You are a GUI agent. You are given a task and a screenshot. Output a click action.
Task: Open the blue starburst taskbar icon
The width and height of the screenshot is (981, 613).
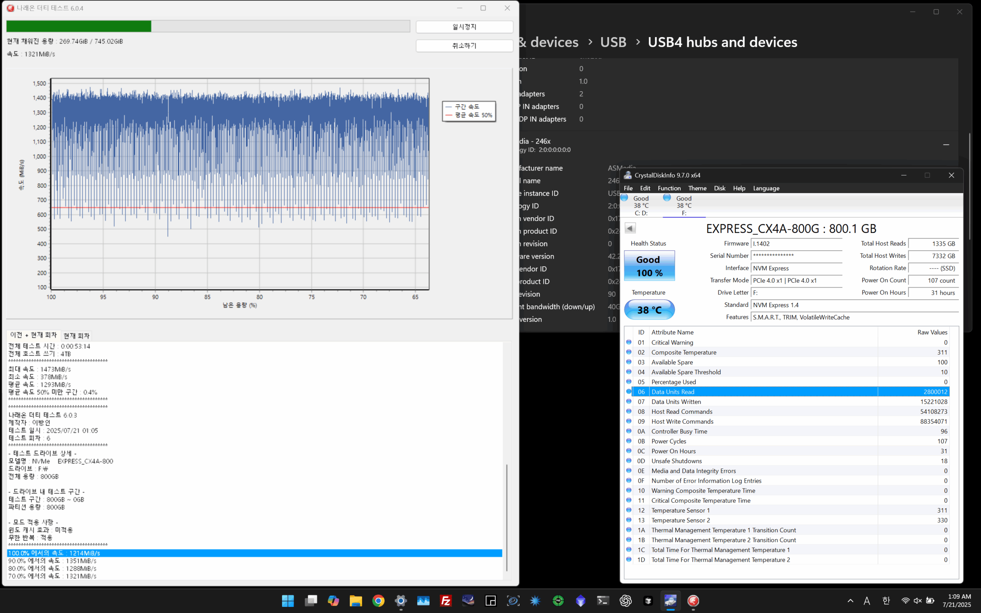click(535, 600)
